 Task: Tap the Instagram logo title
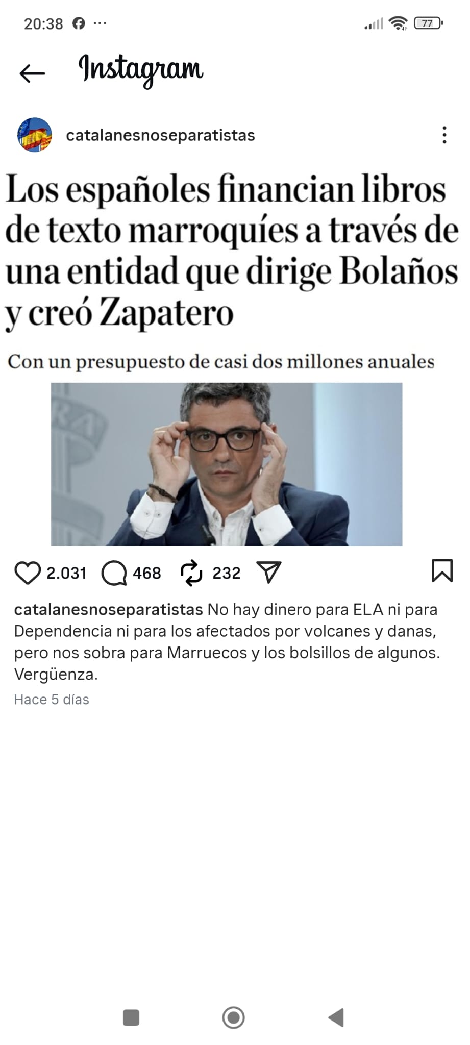141,70
